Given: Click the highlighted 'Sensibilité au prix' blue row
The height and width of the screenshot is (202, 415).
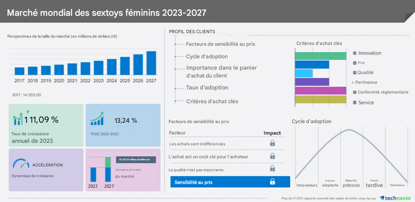Looking at the screenshot, I should coord(230,182).
